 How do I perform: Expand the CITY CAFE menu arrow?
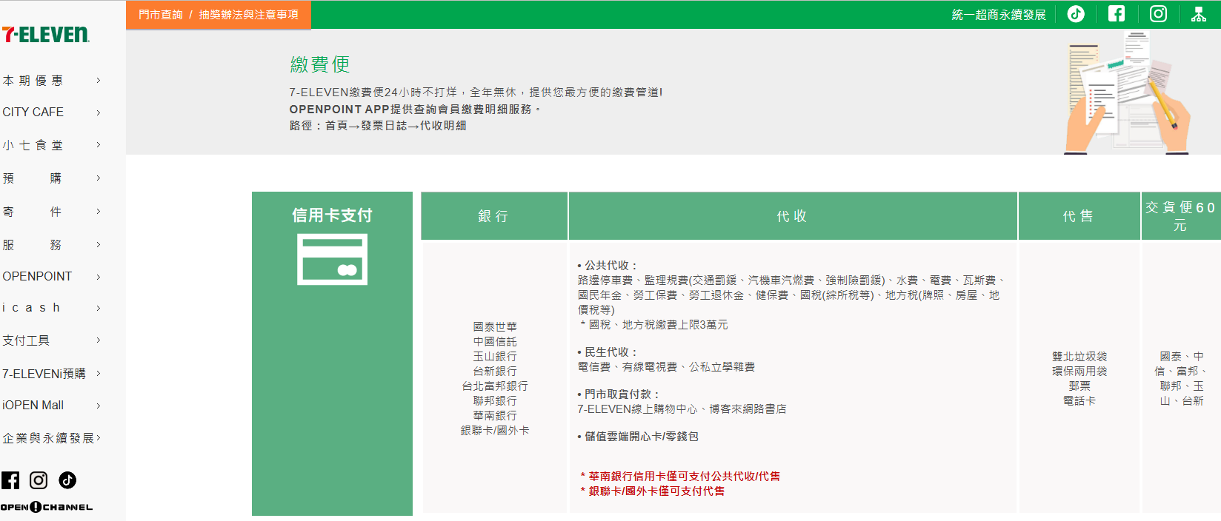[99, 112]
